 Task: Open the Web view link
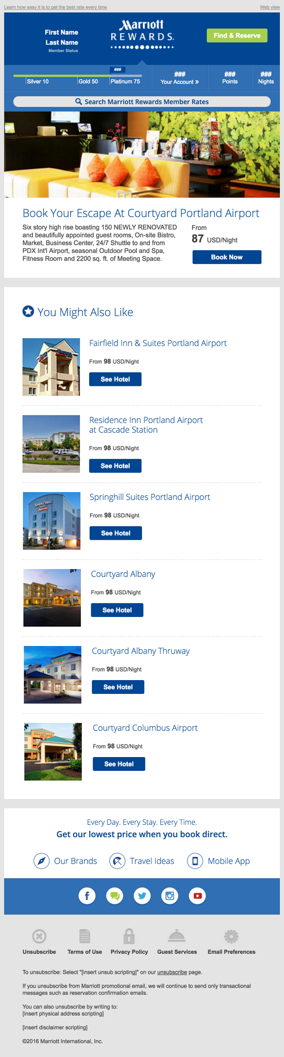click(x=270, y=7)
